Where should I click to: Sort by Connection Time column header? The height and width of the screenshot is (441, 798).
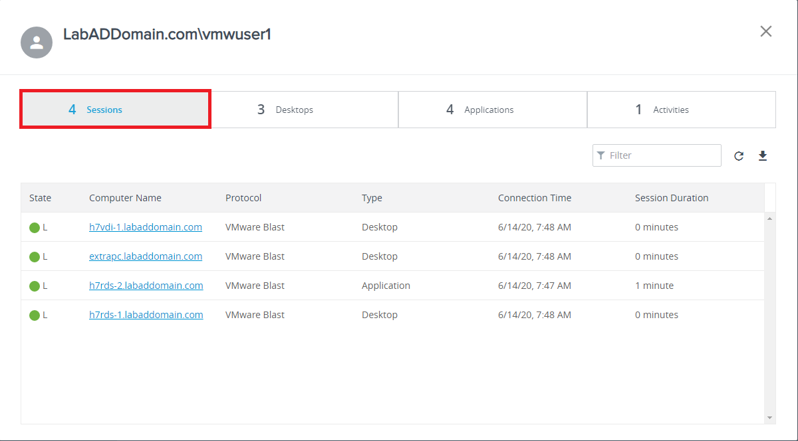[535, 198]
